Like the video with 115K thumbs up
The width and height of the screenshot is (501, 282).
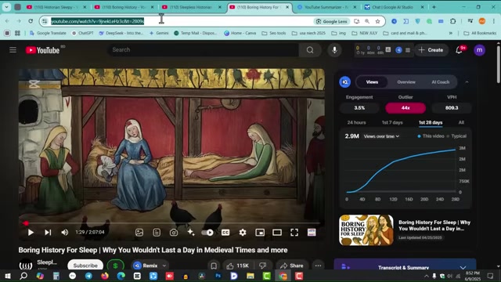pos(237,266)
